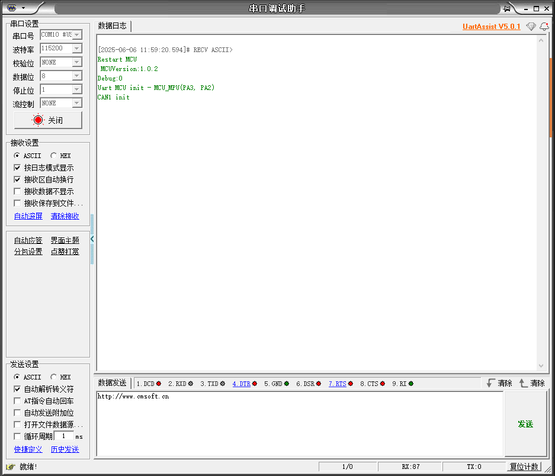Open the 自动应答 link
The image size is (555, 476).
point(28,240)
